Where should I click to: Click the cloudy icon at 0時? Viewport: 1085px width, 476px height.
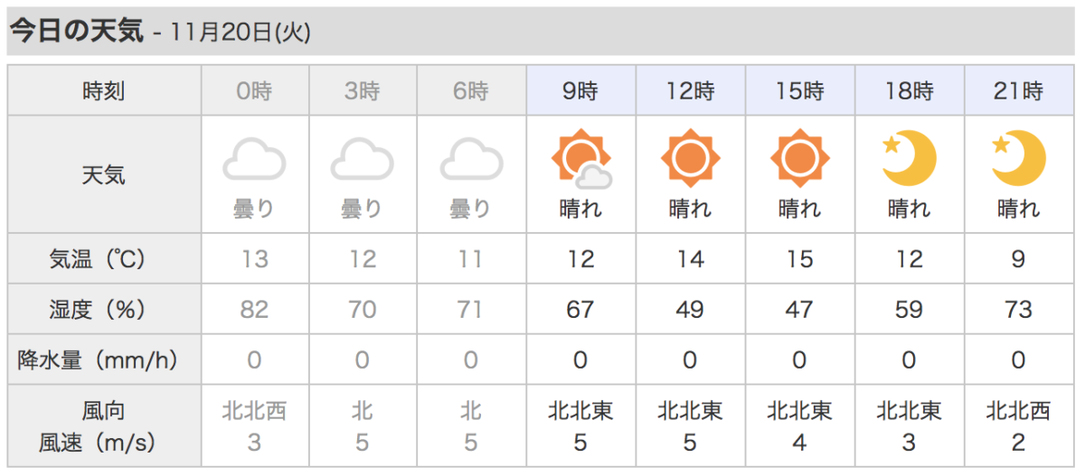[x=254, y=161]
